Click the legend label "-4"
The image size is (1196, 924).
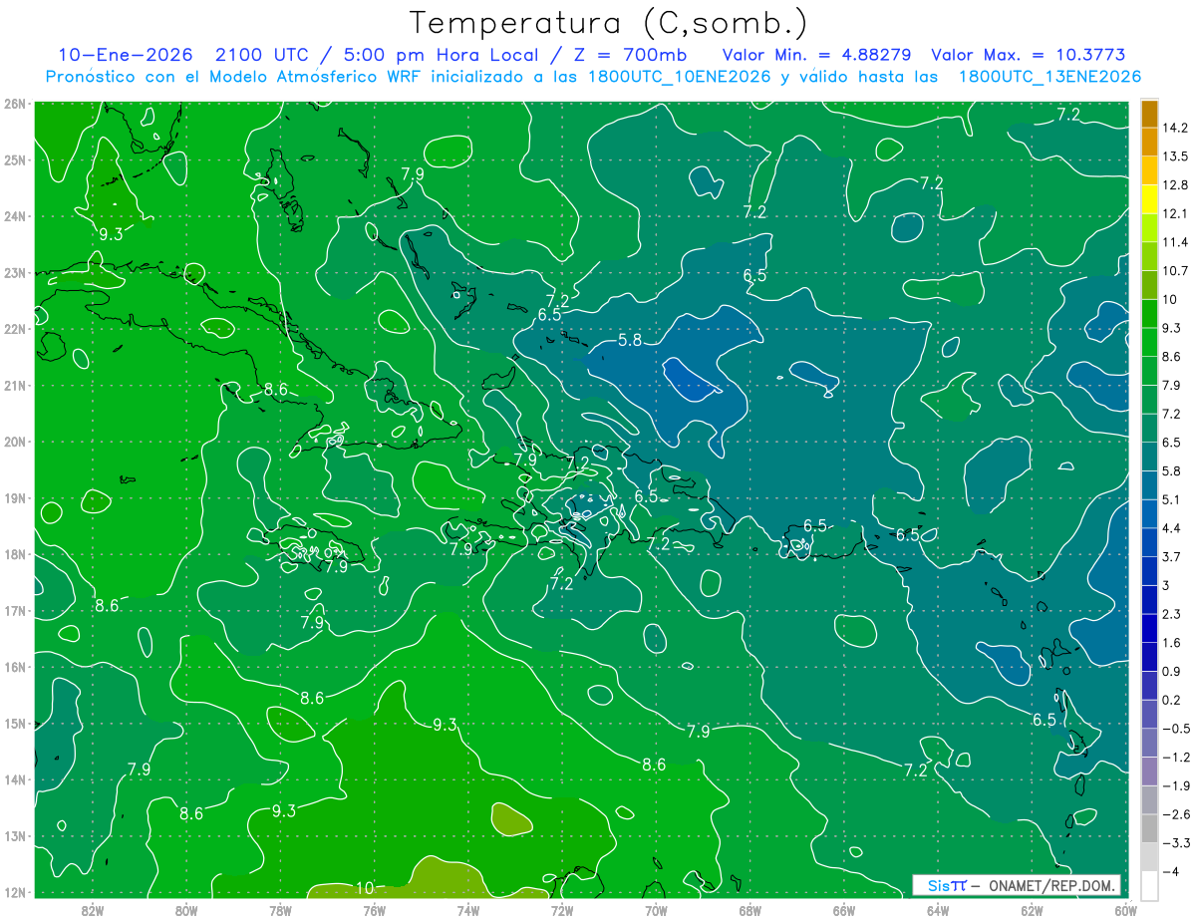tap(1169, 871)
